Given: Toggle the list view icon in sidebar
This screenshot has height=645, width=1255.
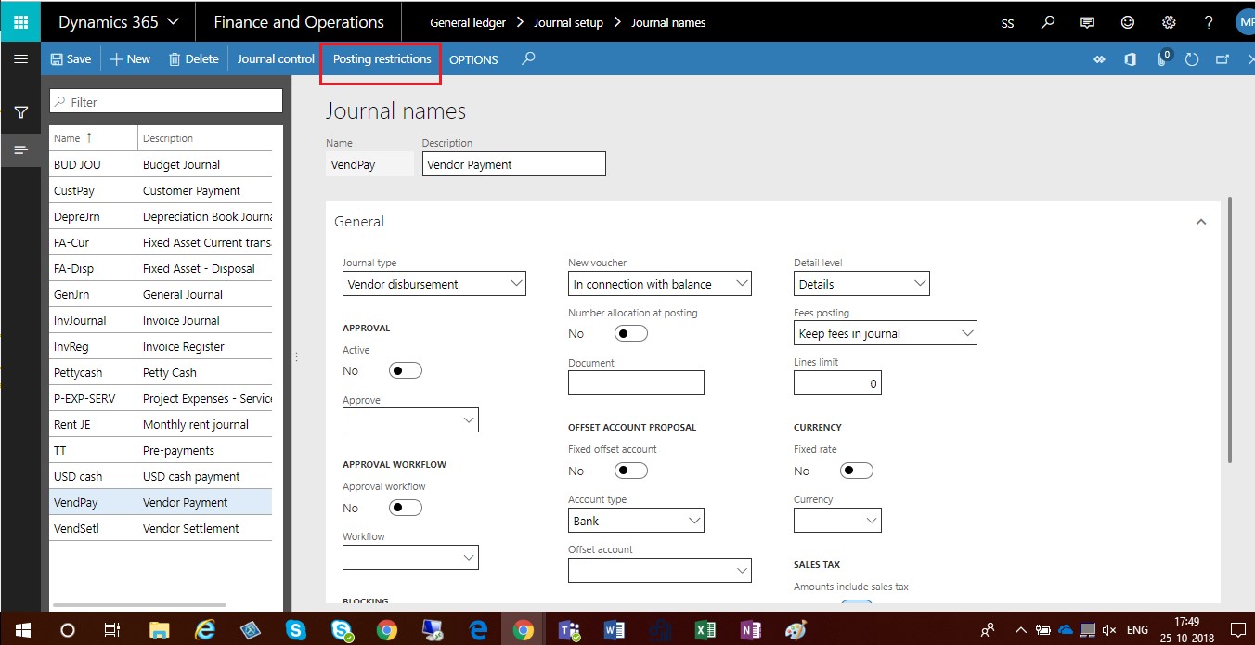Looking at the screenshot, I should (x=20, y=149).
